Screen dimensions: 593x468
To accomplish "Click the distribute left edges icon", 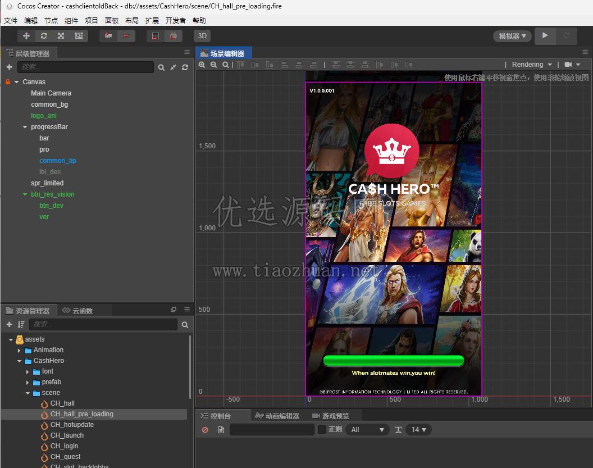I will click(x=380, y=65).
